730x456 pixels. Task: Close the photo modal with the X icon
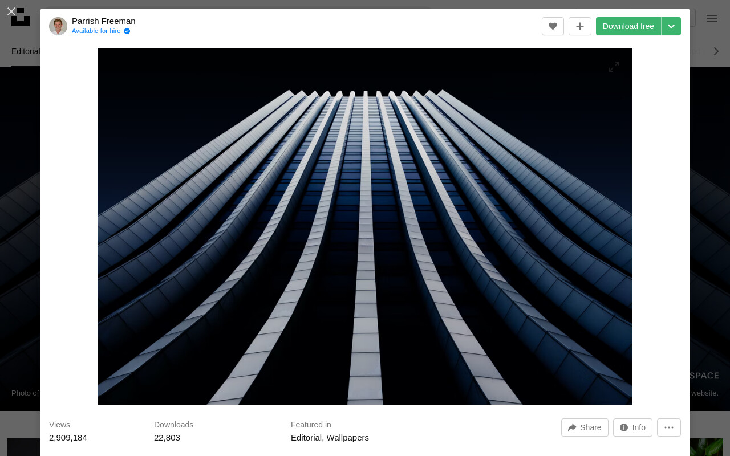[11, 11]
